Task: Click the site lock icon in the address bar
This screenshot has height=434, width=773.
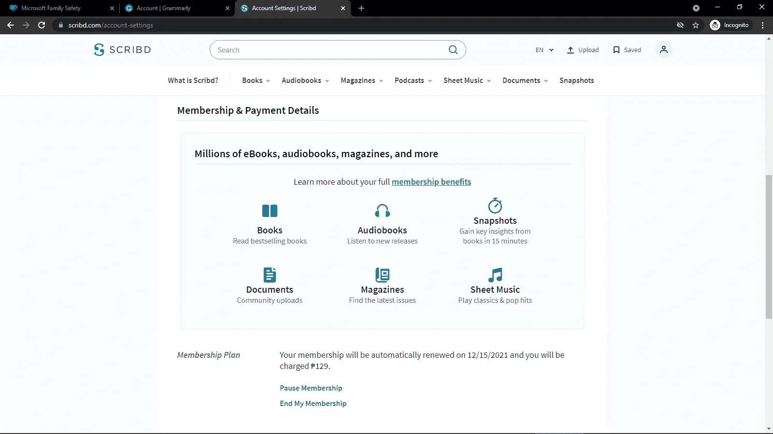Action: 60,25
